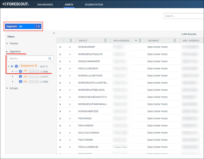Click the A1 segment icon
Screen dimensions: 204x159
[21, 71]
